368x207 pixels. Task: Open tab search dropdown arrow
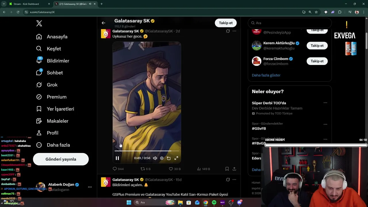[x=4, y=4]
